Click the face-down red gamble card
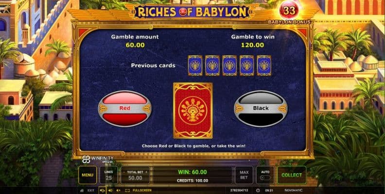This screenshot has height=194, width=385. click(x=193, y=111)
